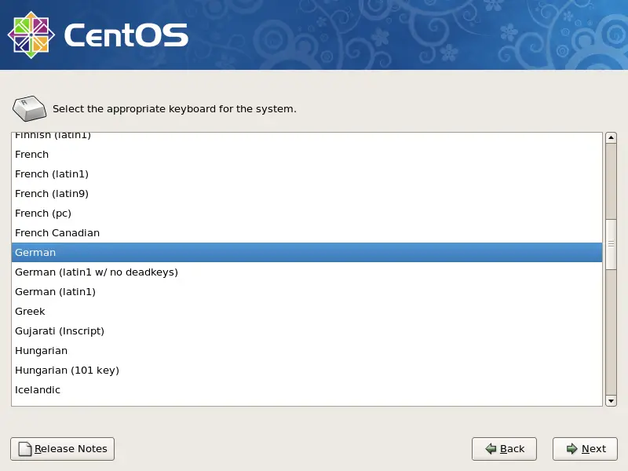Screen dimensions: 628x471
Task: Return with the Back button
Action: (x=504, y=449)
